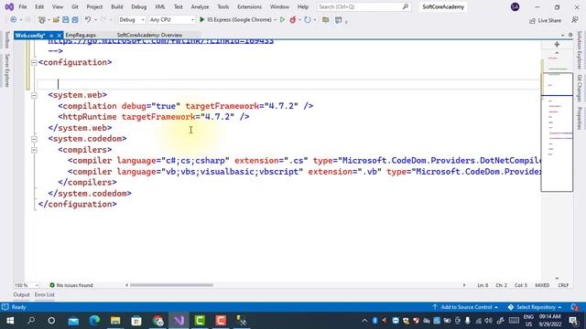
Task: Open File Explorer from the taskbar
Action: tap(115, 321)
